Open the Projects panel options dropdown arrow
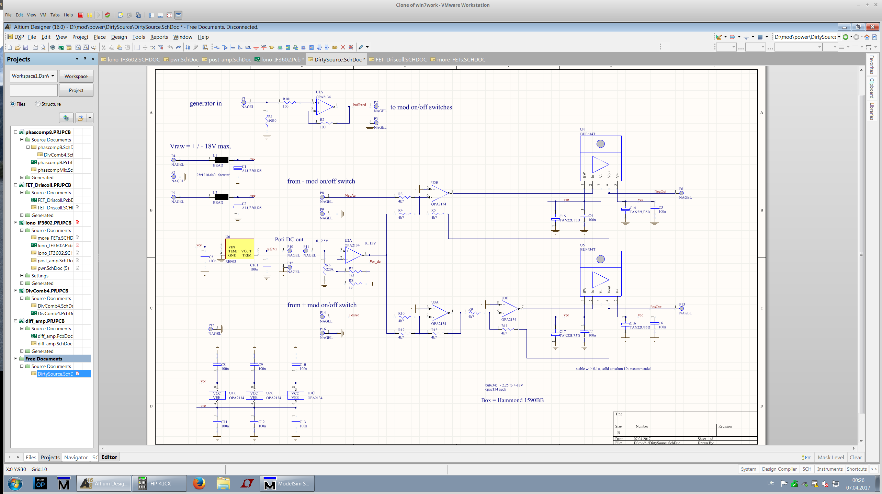 click(x=77, y=59)
